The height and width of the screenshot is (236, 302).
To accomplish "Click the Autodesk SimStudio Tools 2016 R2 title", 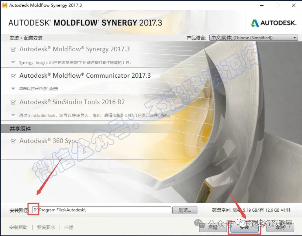I will point(72,102).
